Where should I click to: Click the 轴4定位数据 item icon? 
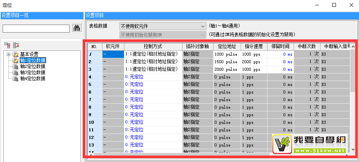pos(15,79)
